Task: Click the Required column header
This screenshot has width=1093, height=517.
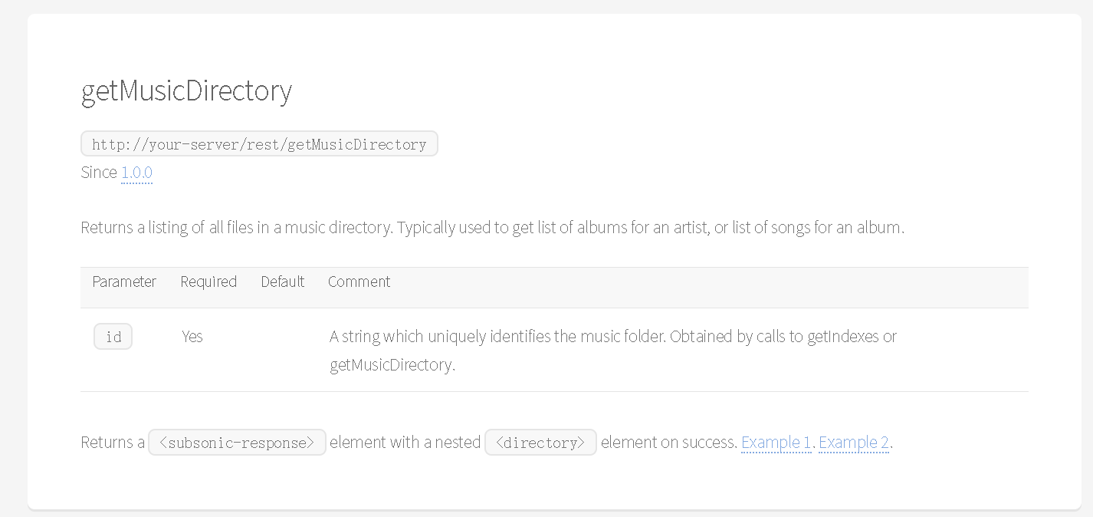Action: tap(208, 282)
